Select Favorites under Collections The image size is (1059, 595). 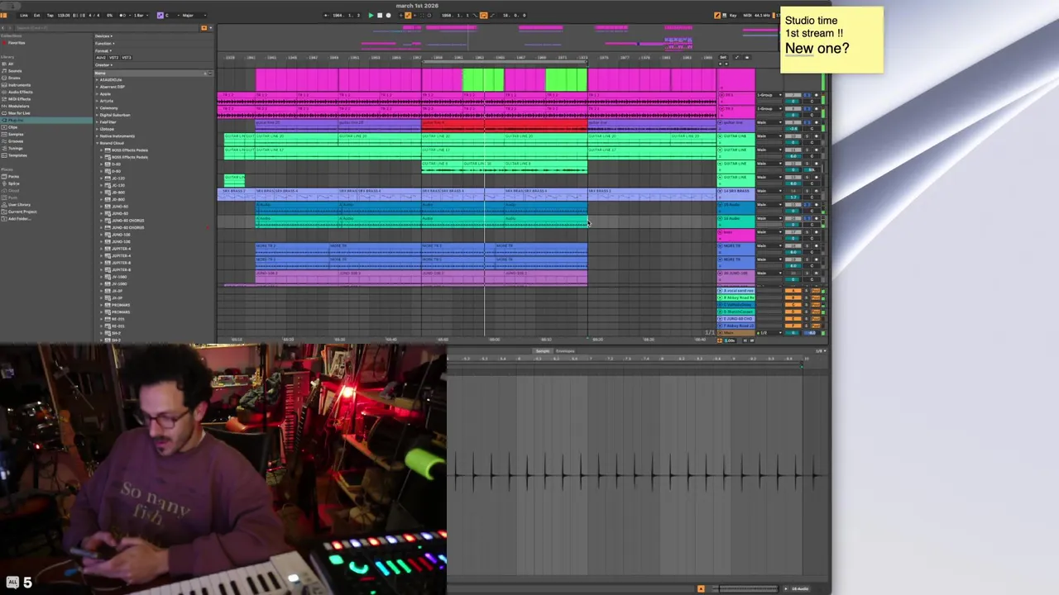(x=17, y=43)
